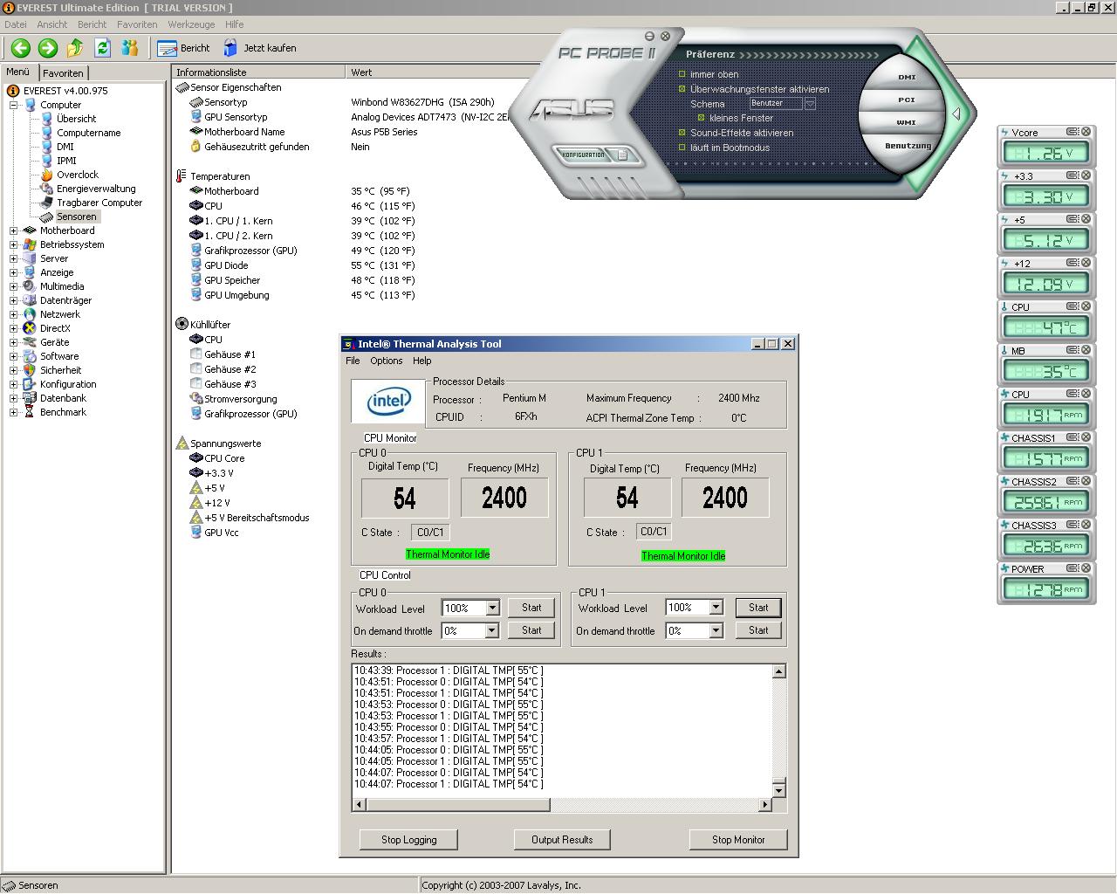The image size is (1117, 894).
Task: Toggle 'Sound-Effekte aktivieren' checkbox
Action: [x=682, y=133]
